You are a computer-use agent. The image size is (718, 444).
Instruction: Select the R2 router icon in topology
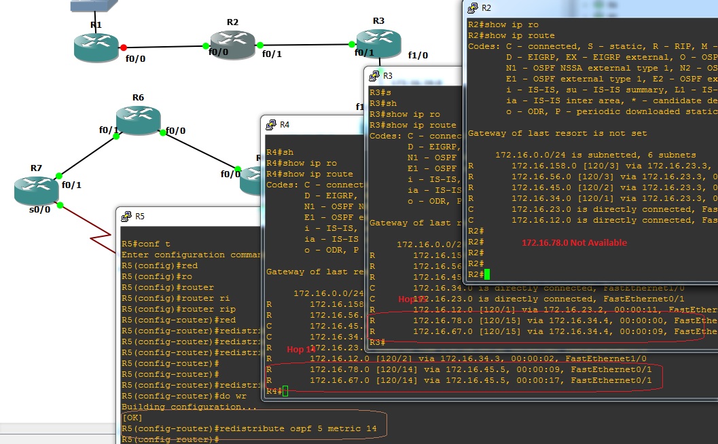point(232,42)
